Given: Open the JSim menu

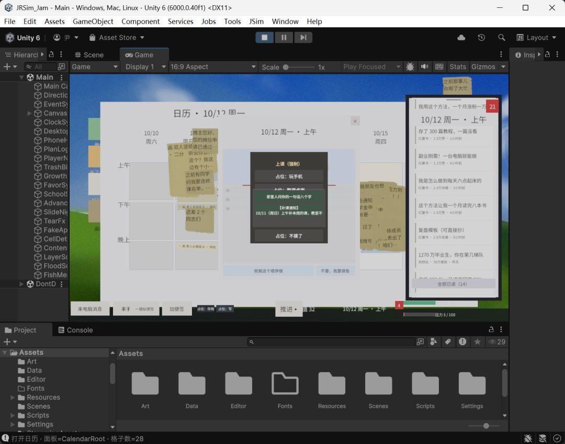Looking at the screenshot, I should (256, 21).
